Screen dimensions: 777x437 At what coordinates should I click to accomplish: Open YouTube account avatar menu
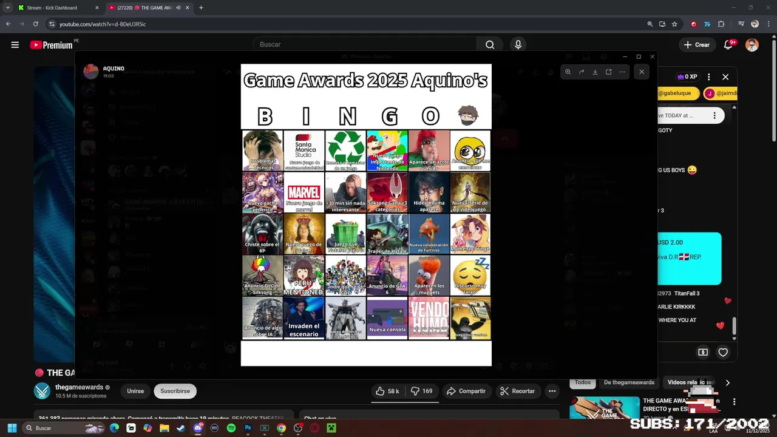point(752,45)
